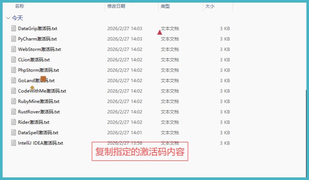The width and height of the screenshot is (309, 180).
Task: Click the DataSpell row's 文本文档 type
Action: (x=170, y=133)
